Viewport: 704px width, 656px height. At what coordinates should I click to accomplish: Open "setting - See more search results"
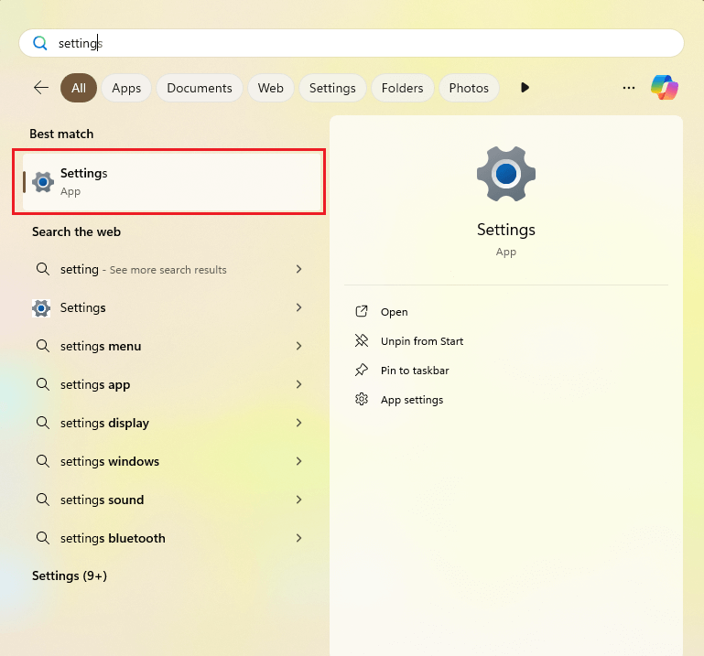coord(168,269)
